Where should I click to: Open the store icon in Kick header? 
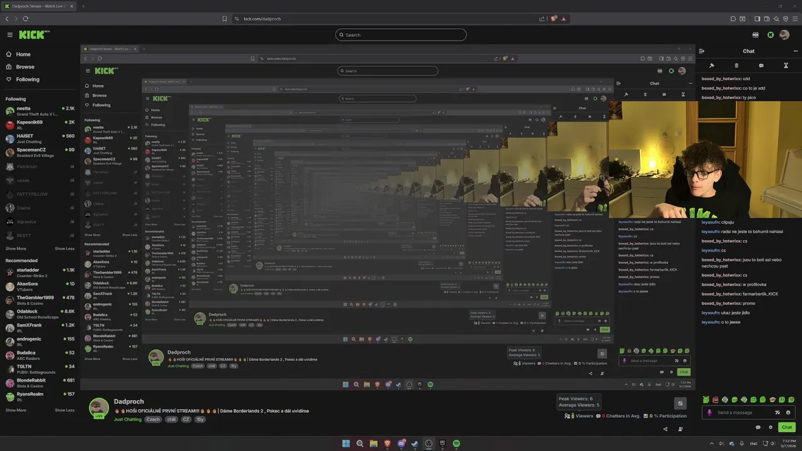[756, 35]
